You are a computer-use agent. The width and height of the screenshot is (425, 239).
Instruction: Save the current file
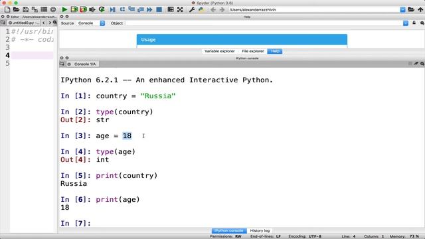click(x=25, y=10)
